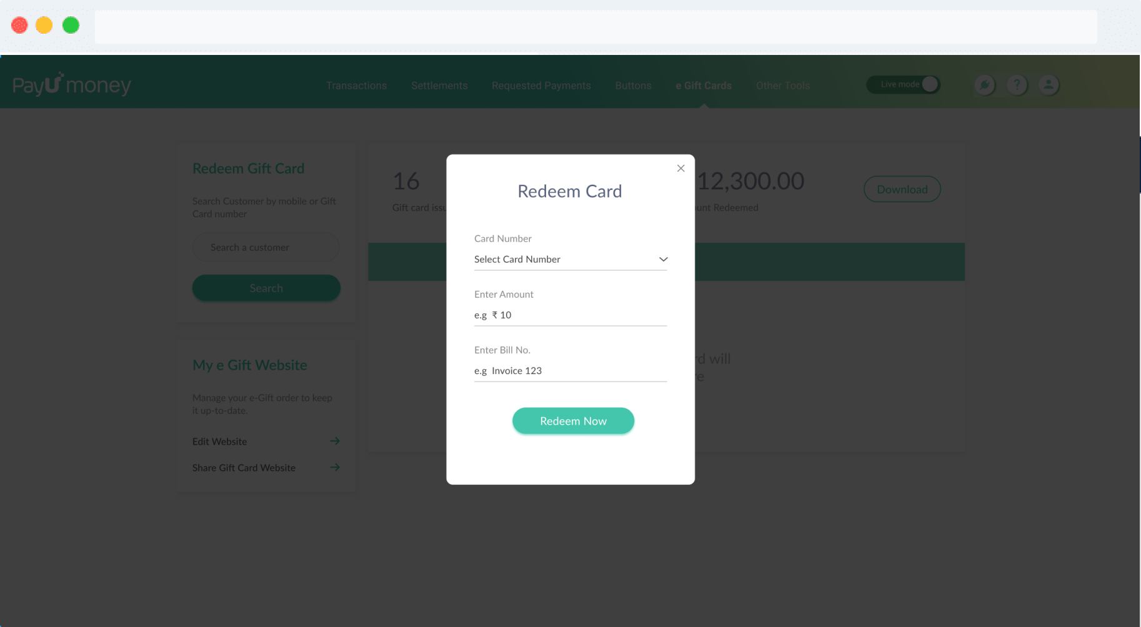Click the Search a customer input field

[x=266, y=247]
